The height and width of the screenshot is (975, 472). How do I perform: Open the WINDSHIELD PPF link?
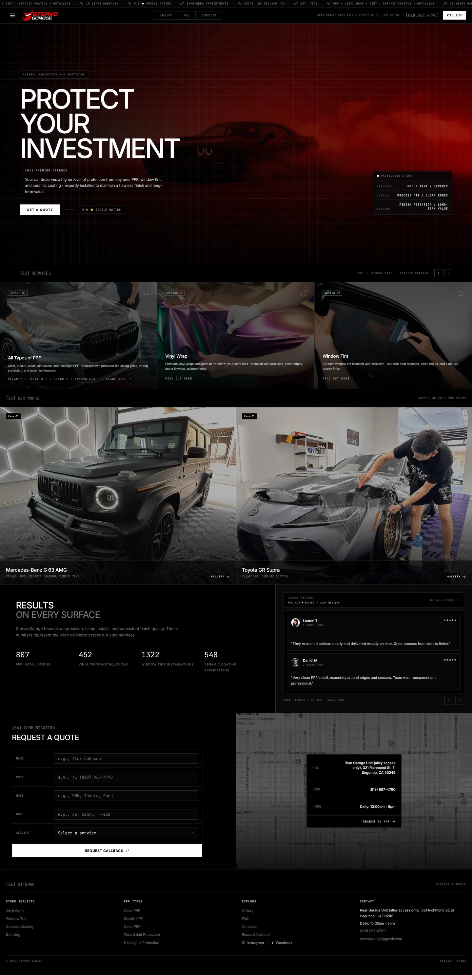coord(87,379)
